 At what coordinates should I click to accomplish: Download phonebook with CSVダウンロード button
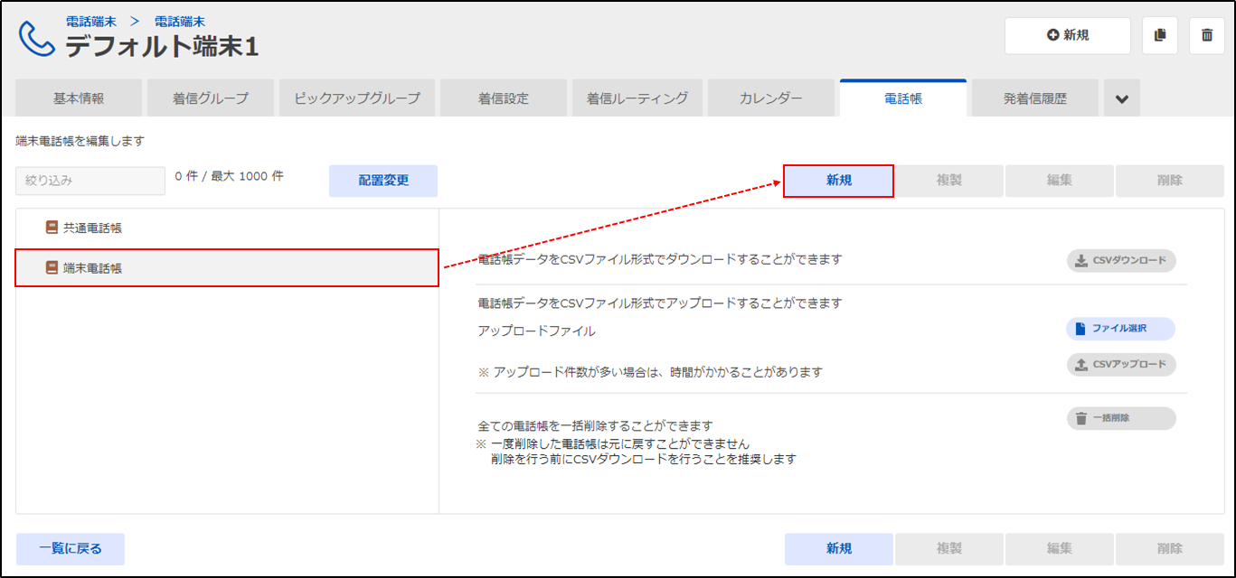tap(1121, 260)
